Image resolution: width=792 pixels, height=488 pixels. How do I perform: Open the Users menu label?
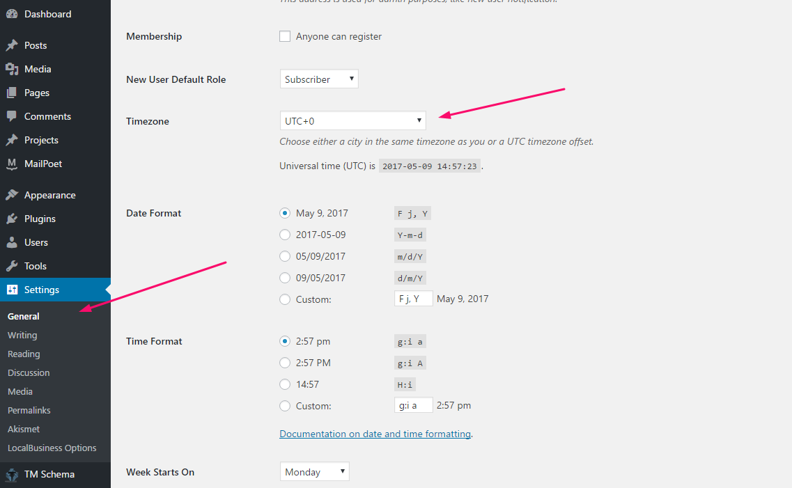click(36, 243)
